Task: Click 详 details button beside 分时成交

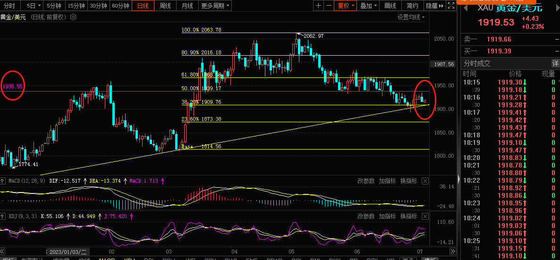Action: click(x=555, y=63)
